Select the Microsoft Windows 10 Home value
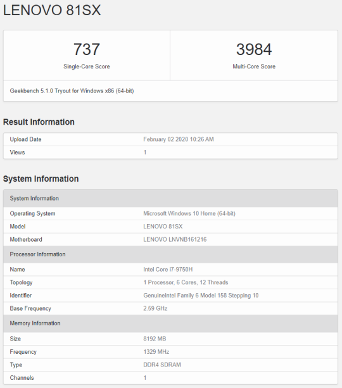 coord(189,213)
